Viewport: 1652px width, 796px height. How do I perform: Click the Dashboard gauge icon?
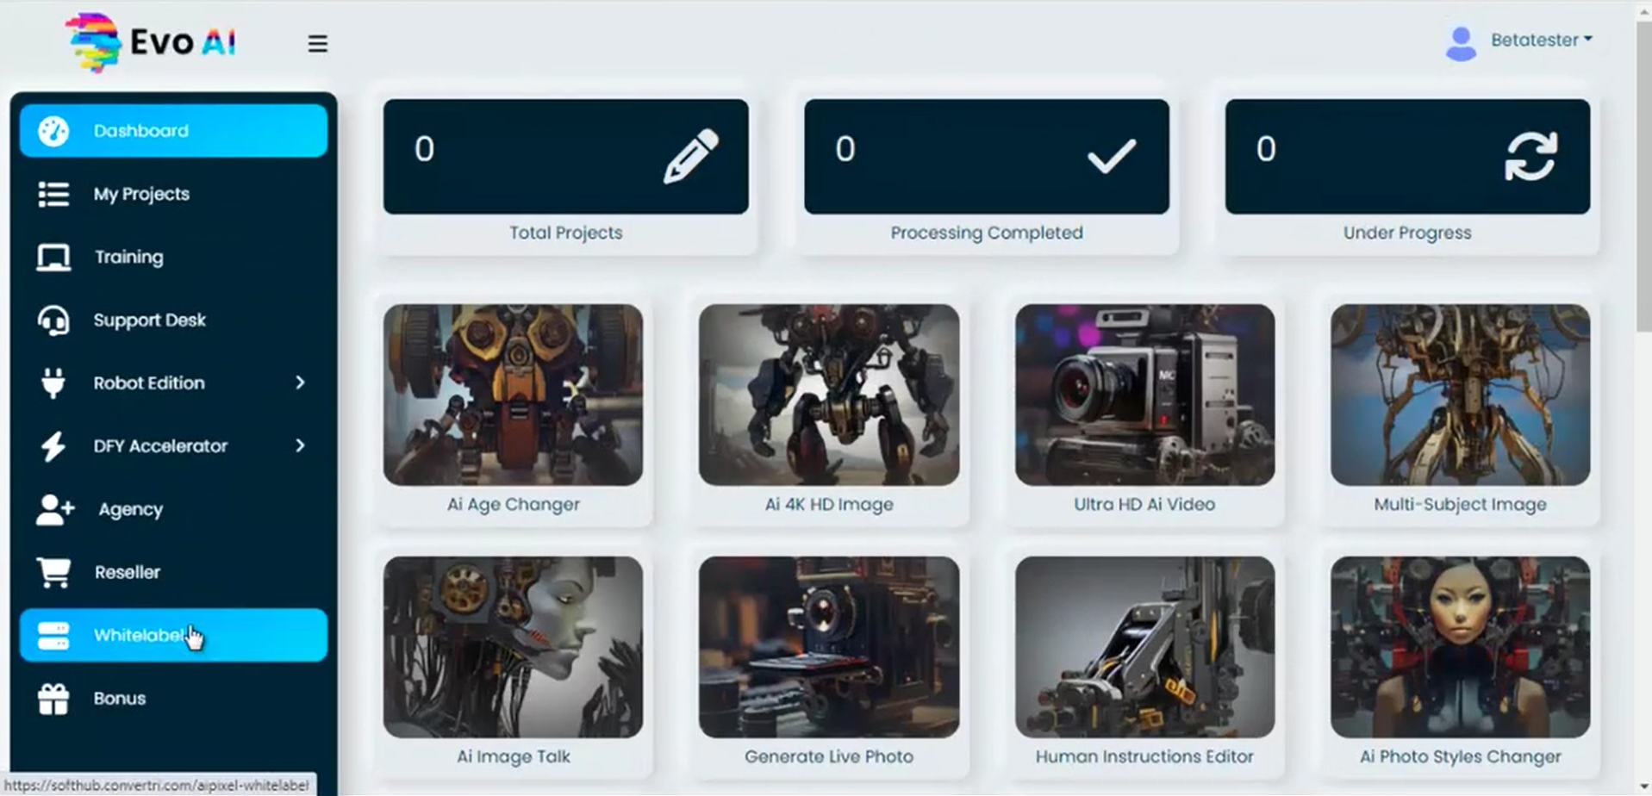click(53, 131)
